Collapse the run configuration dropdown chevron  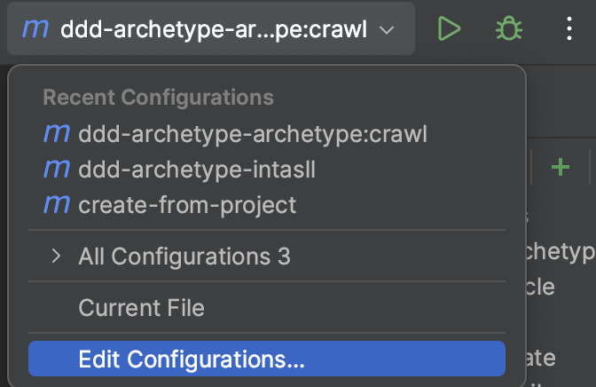point(387,30)
